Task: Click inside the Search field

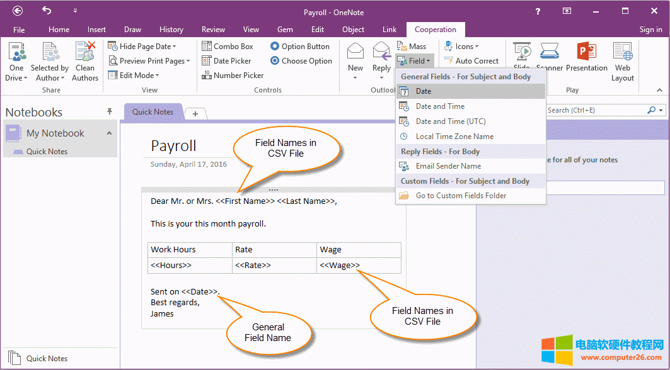Action: pos(599,109)
